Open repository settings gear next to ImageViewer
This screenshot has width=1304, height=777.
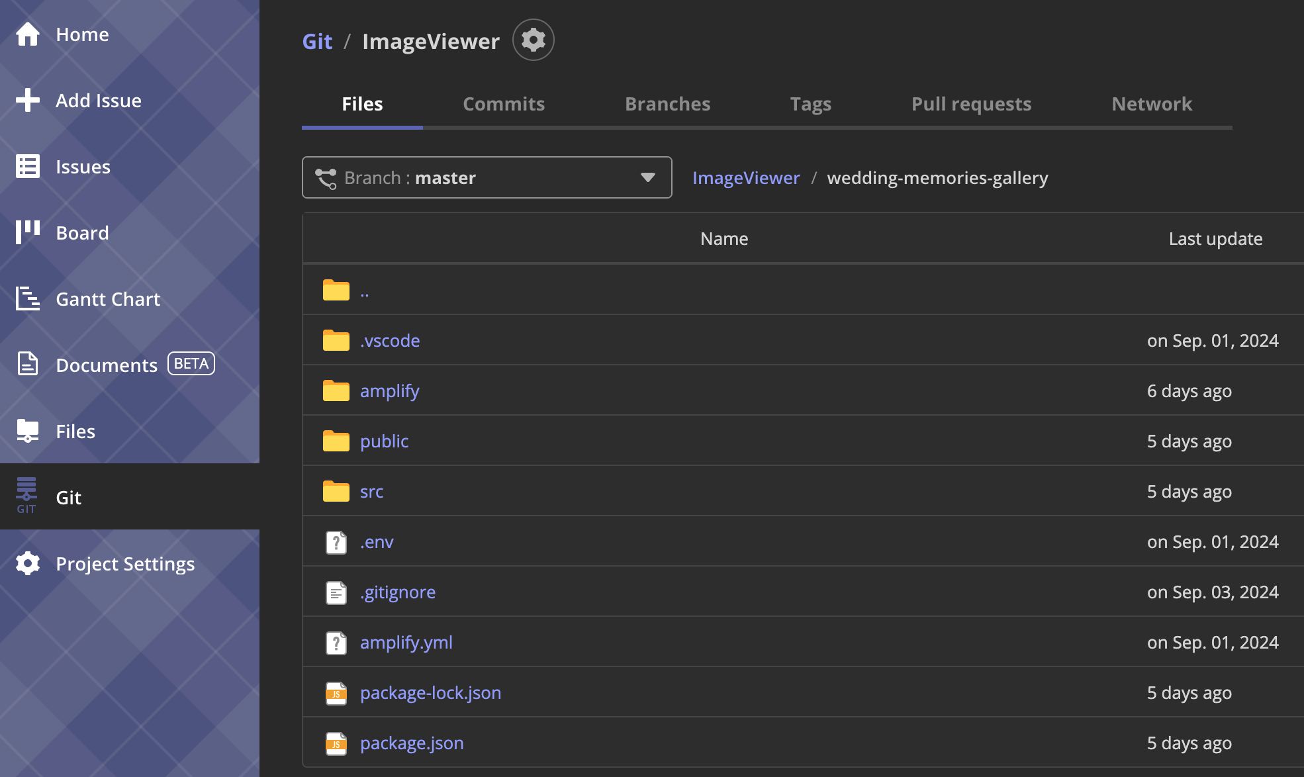coord(533,40)
